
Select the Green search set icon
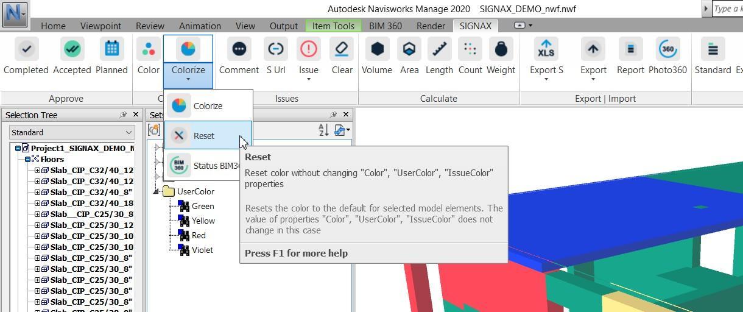tap(184, 206)
